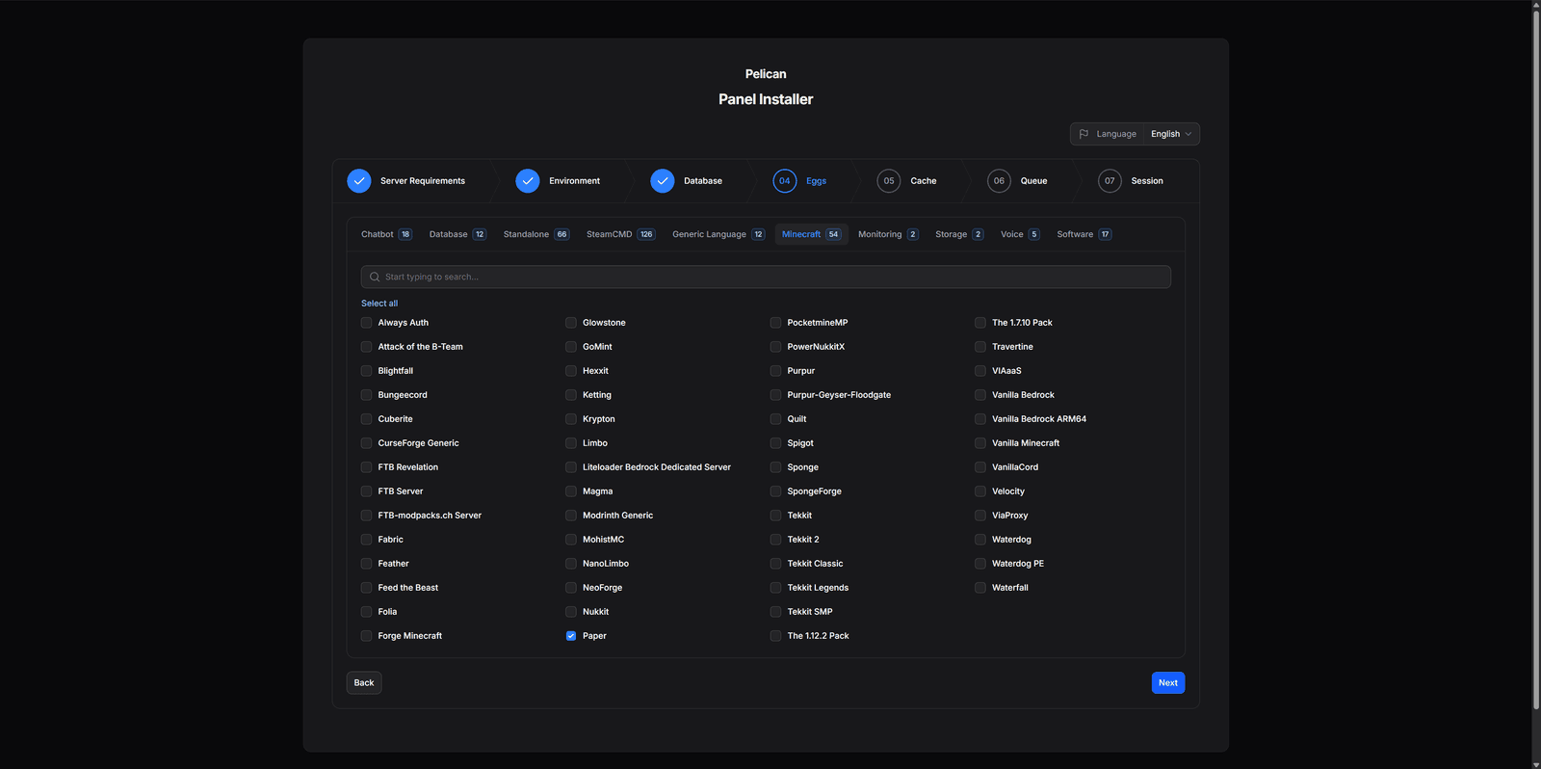Viewport: 1541px width, 769px height.
Task: Click the Cache step number 05 circle
Action: (889, 181)
